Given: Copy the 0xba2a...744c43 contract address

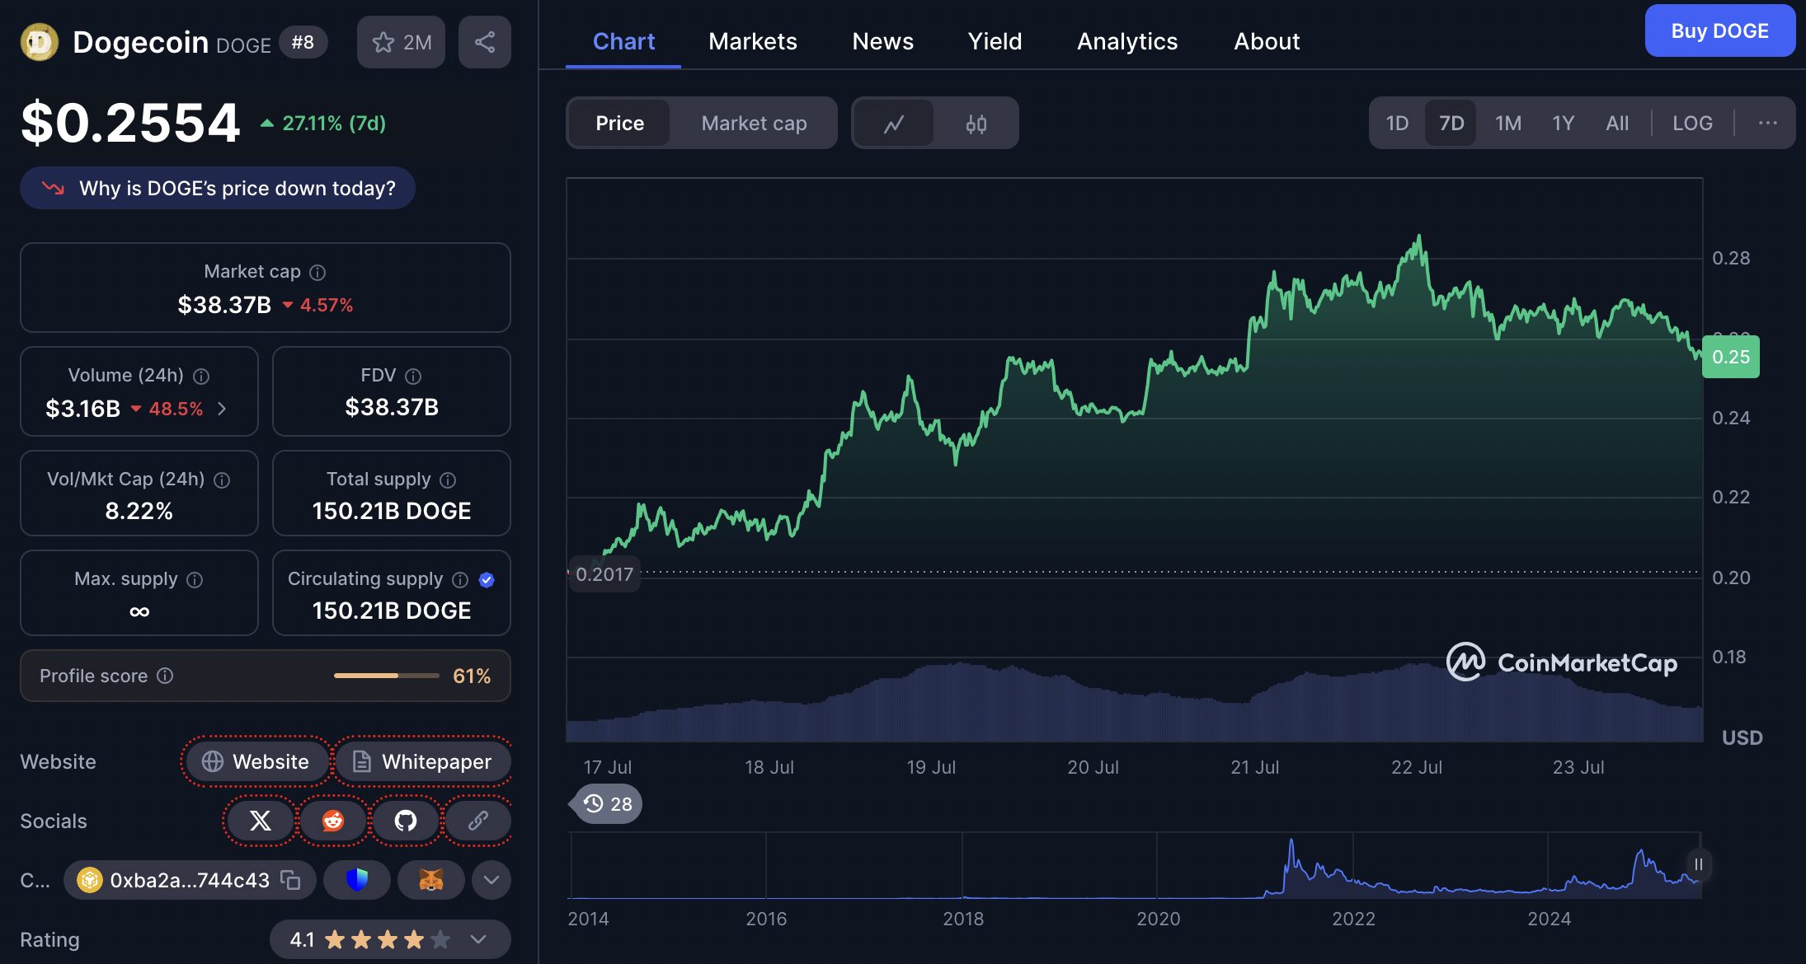Looking at the screenshot, I should coord(290,880).
